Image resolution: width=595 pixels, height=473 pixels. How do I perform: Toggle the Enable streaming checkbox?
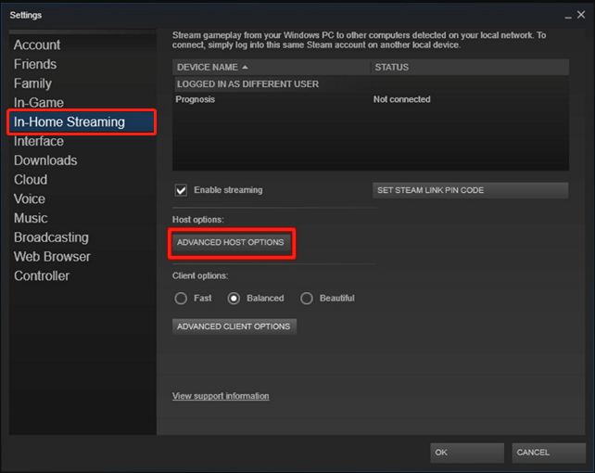pyautogui.click(x=181, y=190)
